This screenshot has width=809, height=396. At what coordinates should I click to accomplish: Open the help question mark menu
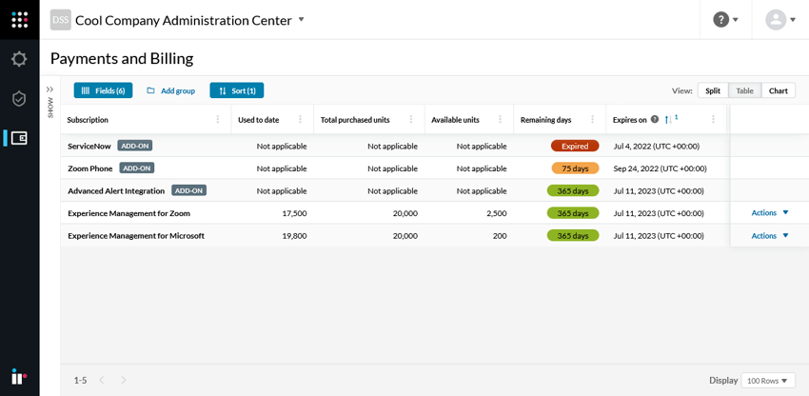[725, 20]
